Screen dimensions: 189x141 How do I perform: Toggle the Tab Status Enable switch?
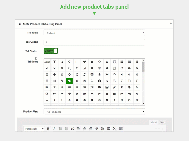pos(51,51)
